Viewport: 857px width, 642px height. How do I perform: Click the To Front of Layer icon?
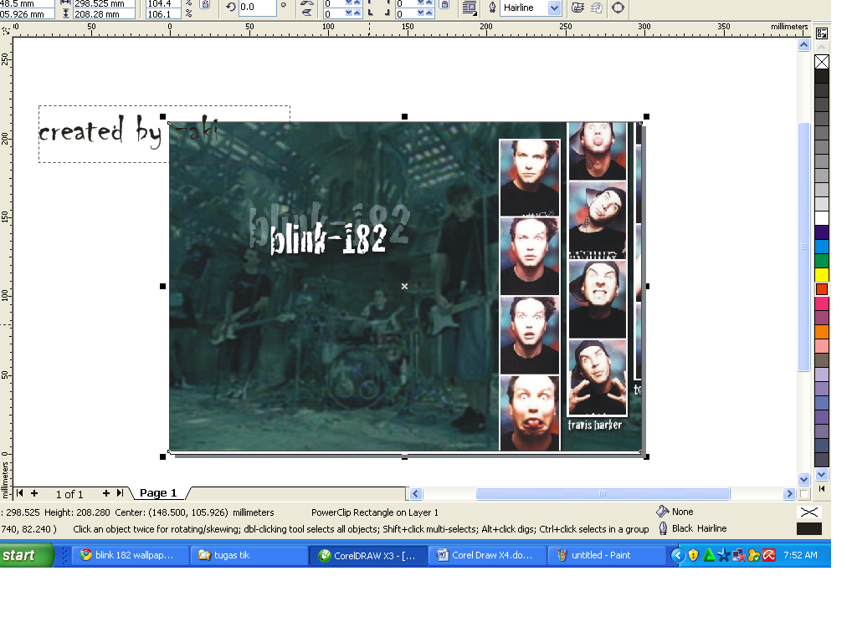coord(577,8)
